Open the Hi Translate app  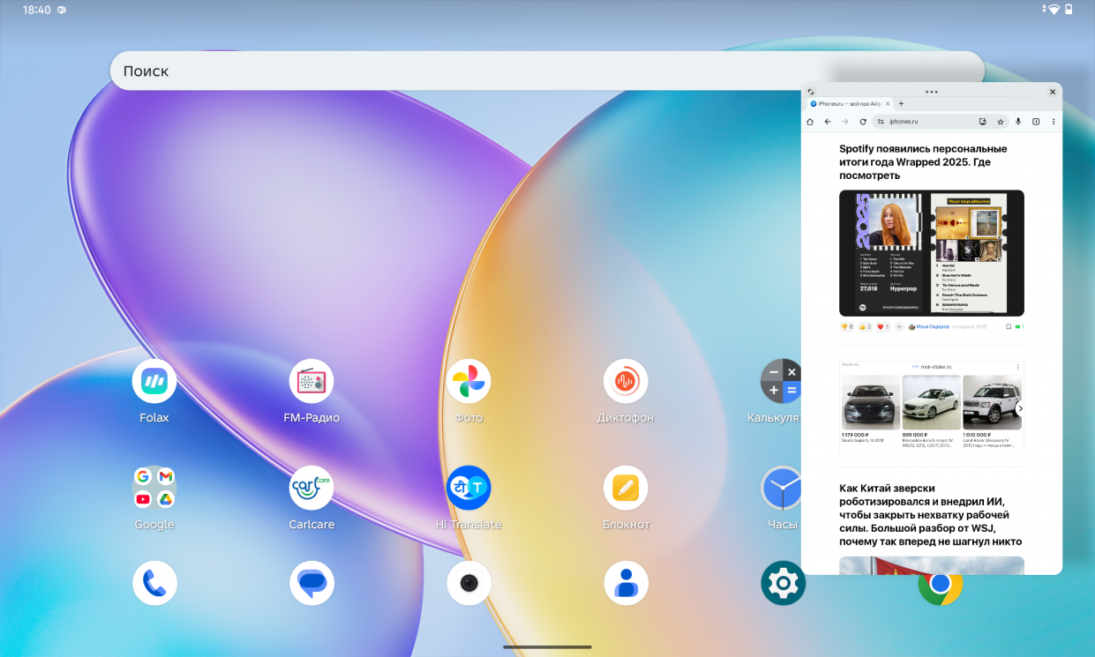(469, 488)
